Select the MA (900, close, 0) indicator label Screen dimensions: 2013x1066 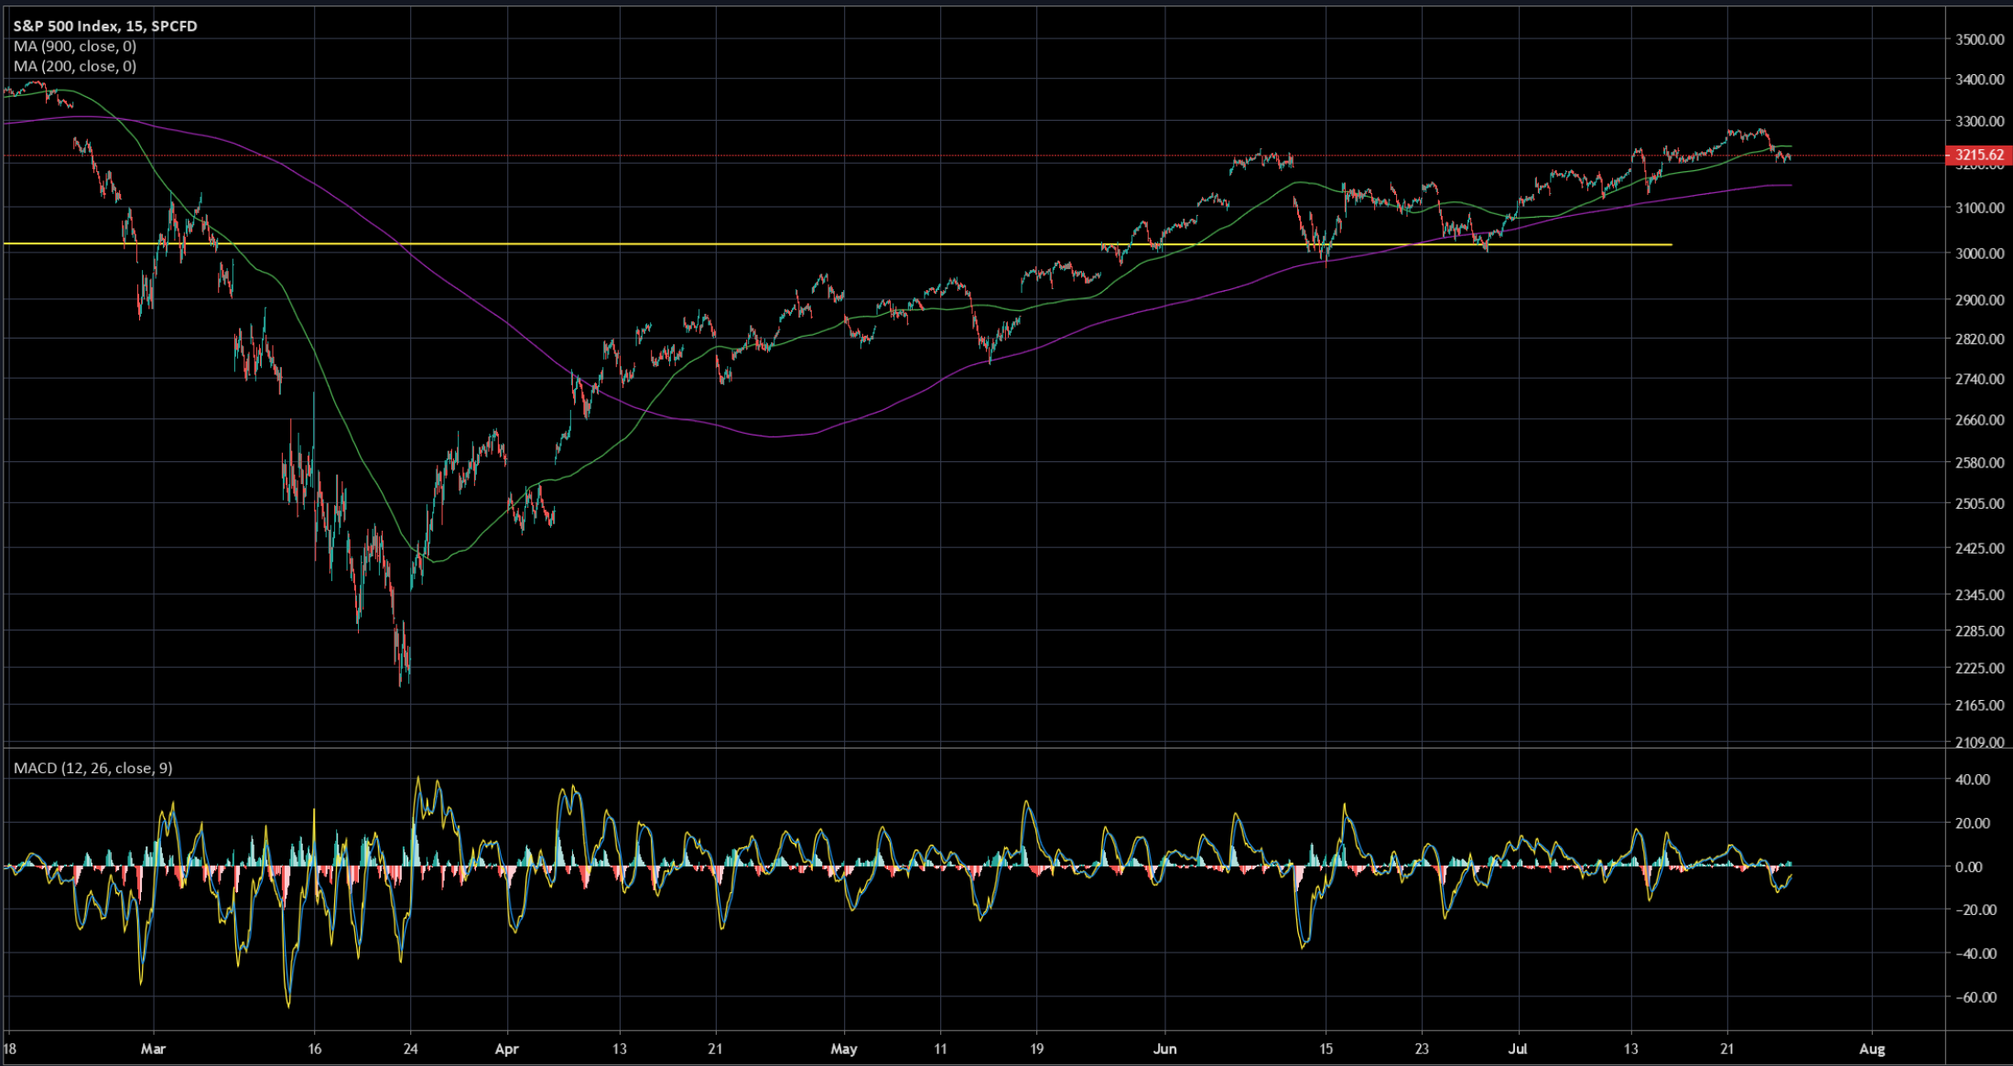point(75,46)
